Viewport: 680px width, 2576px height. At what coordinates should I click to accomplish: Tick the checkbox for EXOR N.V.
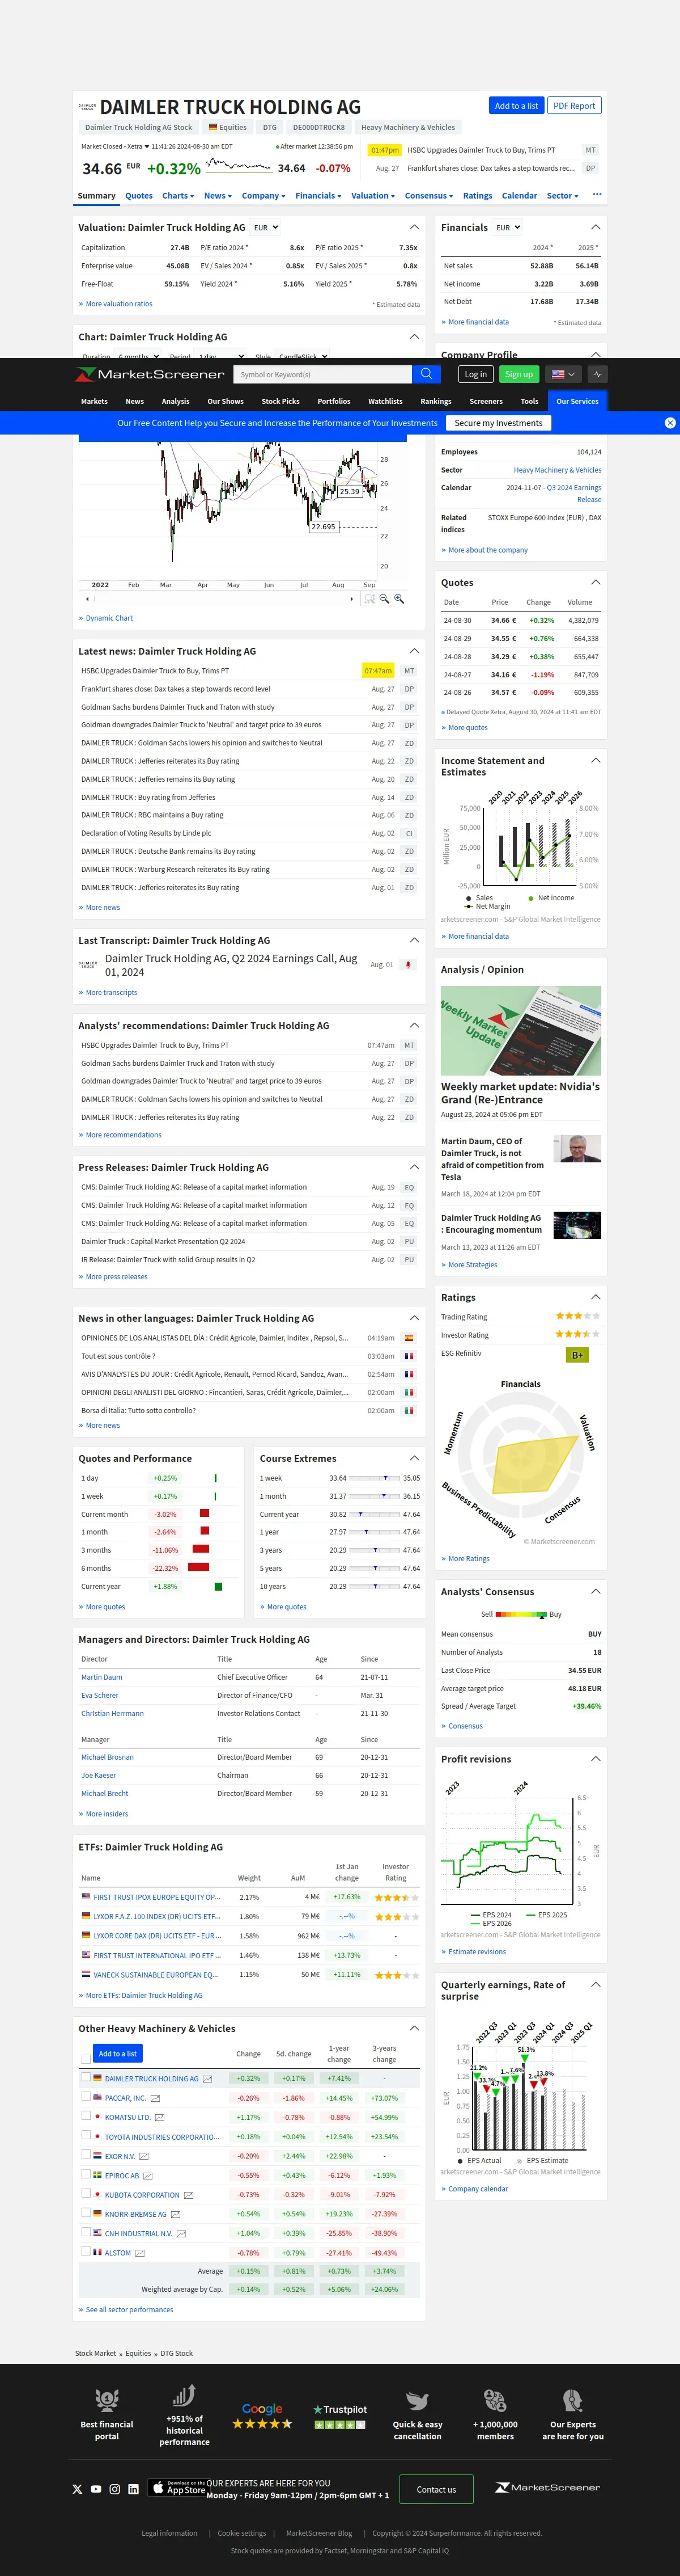click(86, 2154)
